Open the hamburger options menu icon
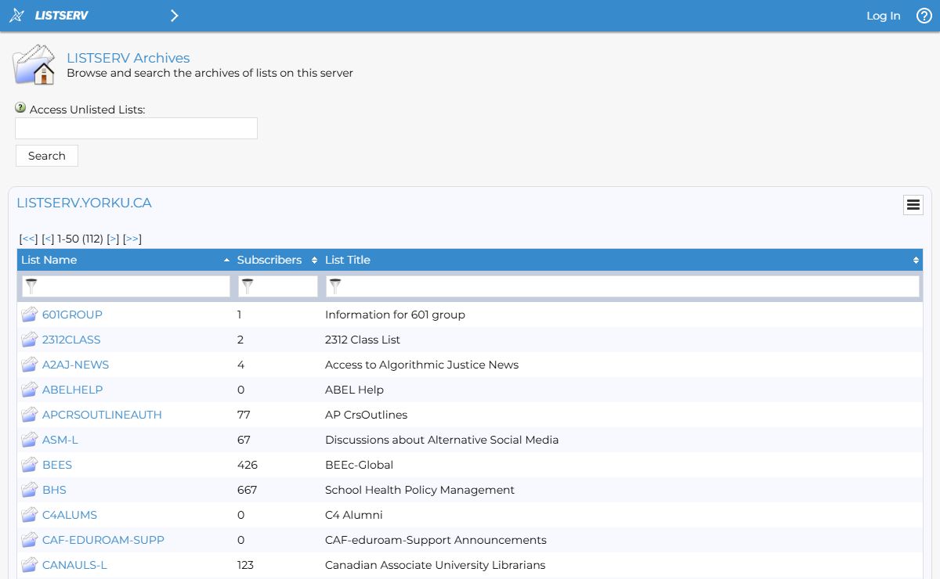Screen dimensions: 940x579 pos(913,205)
